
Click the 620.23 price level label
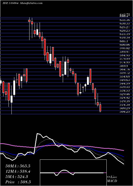click(x=125, y=31)
